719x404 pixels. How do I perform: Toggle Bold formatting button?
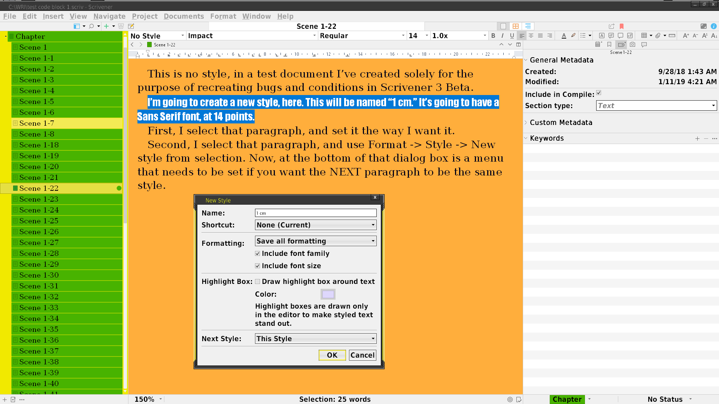(493, 36)
